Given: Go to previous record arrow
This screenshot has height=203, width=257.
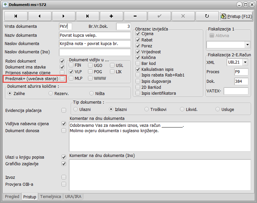Looking at the screenshot, I should coord(40,16).
